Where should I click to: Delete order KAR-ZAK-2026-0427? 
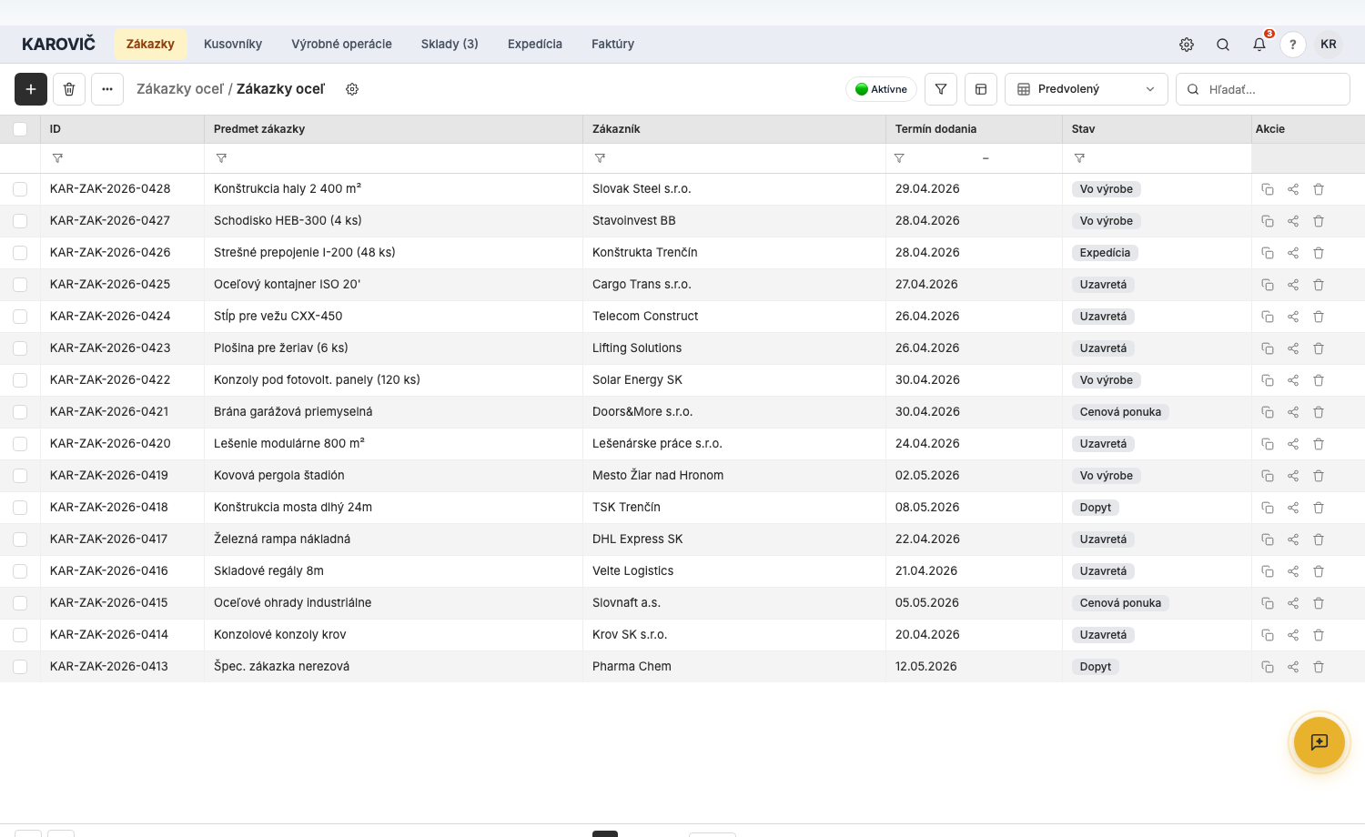tap(1319, 221)
